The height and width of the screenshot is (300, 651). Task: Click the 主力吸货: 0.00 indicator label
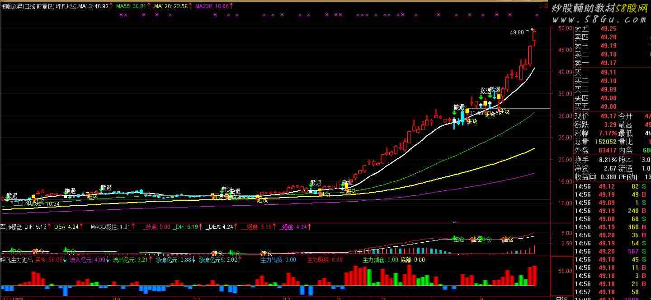pos(325,260)
